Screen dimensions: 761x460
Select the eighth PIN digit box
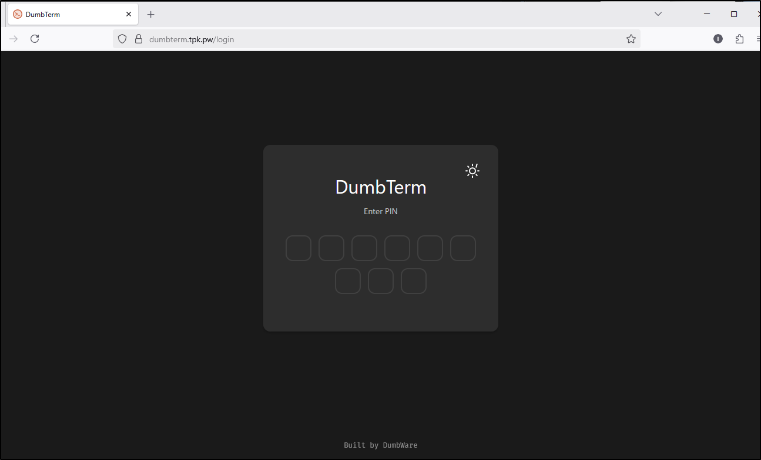click(x=381, y=281)
